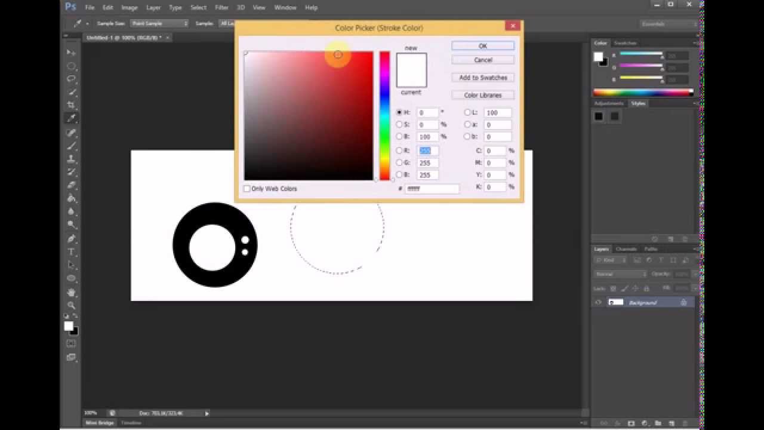Select the Move tool
The width and height of the screenshot is (764, 430).
click(x=71, y=53)
